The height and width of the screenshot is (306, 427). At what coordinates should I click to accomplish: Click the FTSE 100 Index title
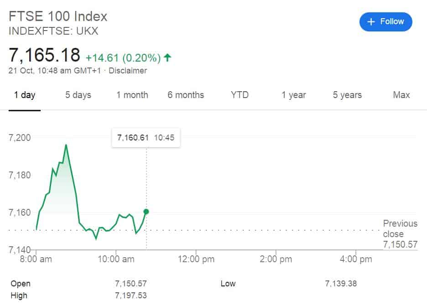coord(57,16)
